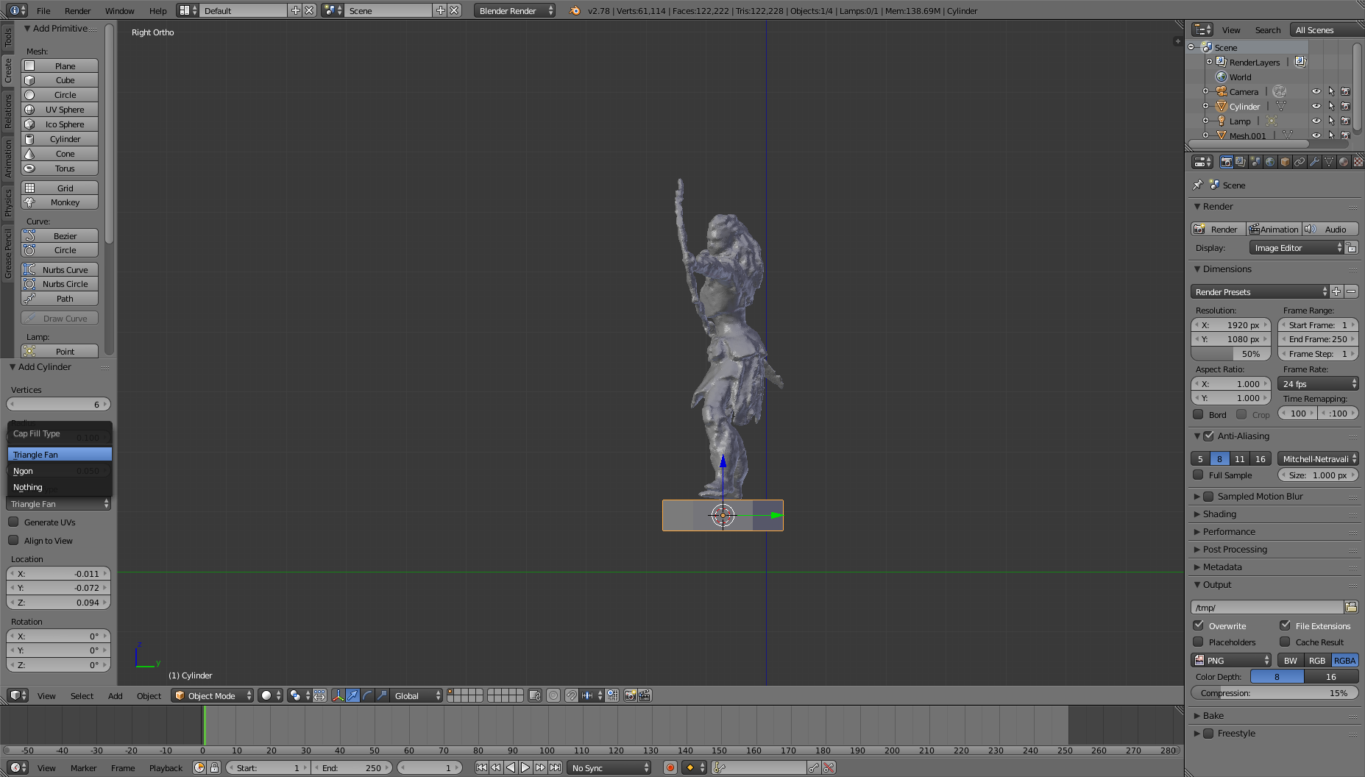The height and width of the screenshot is (777, 1365).
Task: Uncheck the Overwrite output option
Action: pos(1198,625)
